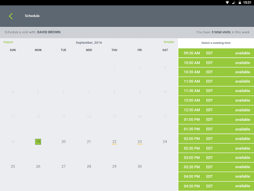The width and height of the screenshot is (254, 191).
Task: Choose the 11:00 AM meeting time
Action: (216, 82)
